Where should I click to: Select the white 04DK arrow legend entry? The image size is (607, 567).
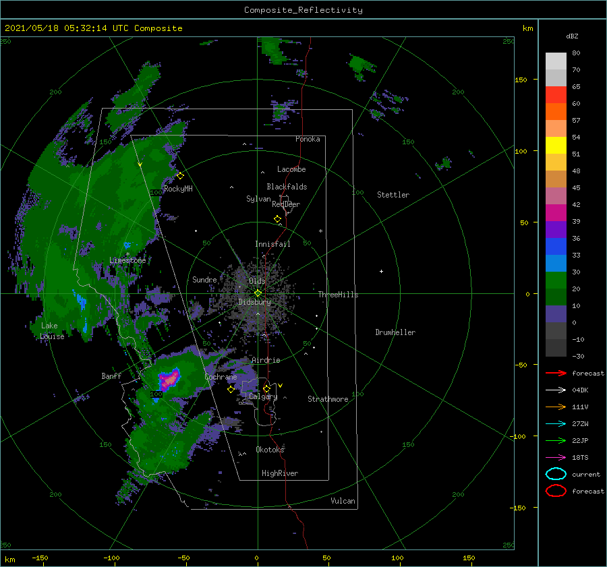coord(556,390)
